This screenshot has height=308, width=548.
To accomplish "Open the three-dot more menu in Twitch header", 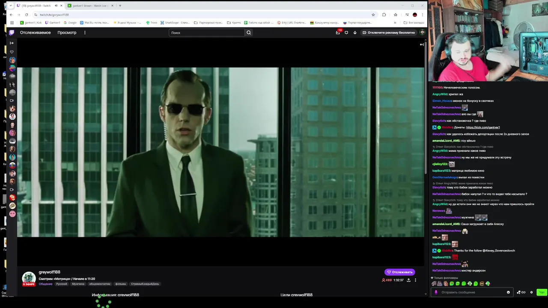I will (x=85, y=33).
